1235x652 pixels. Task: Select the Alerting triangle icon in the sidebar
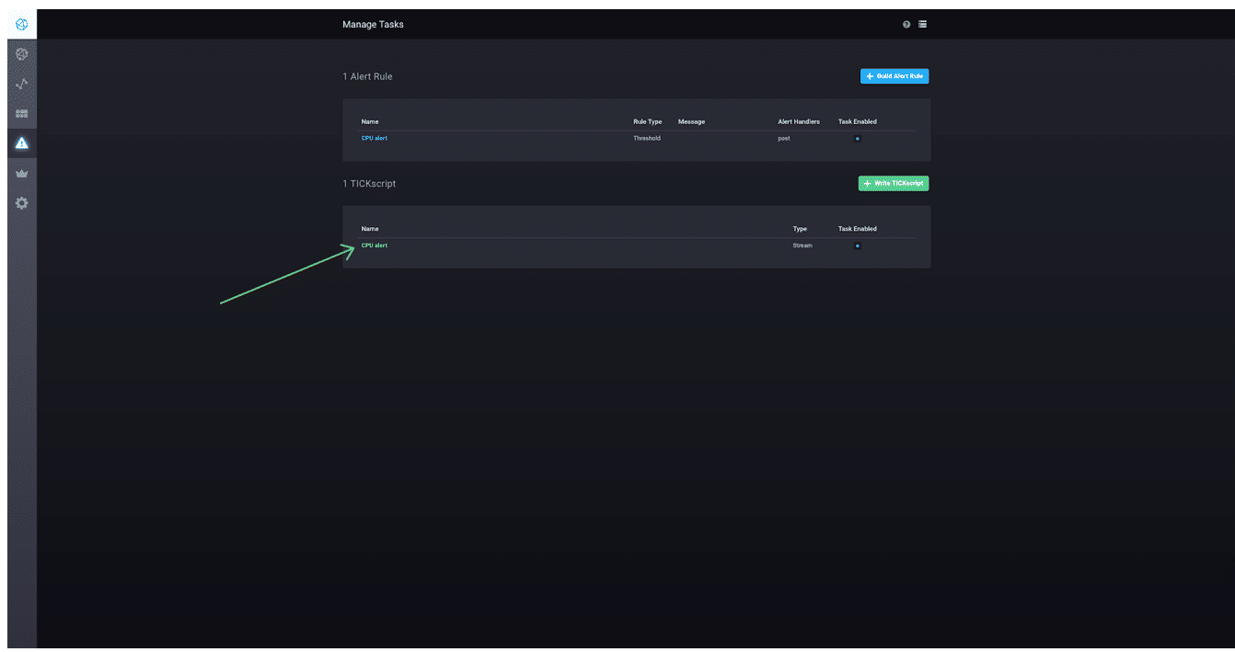(22, 143)
